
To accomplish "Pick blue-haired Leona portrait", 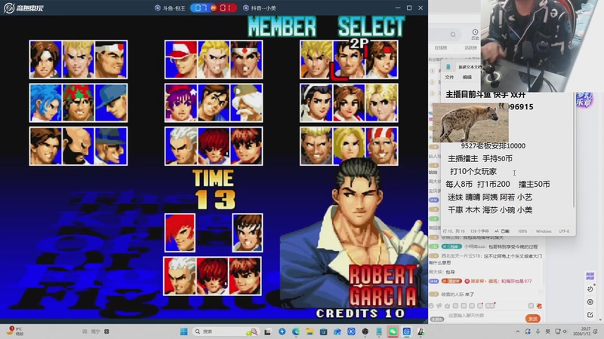I will click(x=45, y=103).
